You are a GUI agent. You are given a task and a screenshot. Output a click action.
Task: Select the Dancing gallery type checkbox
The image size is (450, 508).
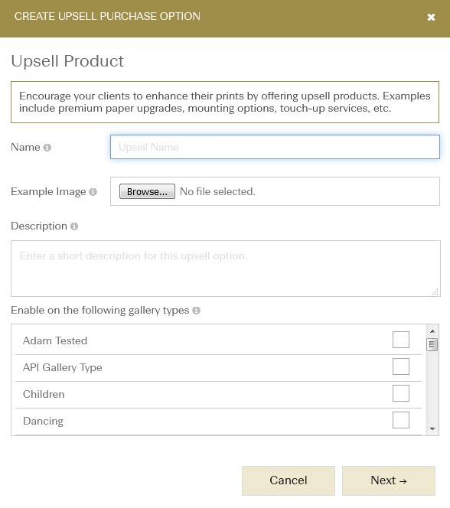pyautogui.click(x=401, y=420)
